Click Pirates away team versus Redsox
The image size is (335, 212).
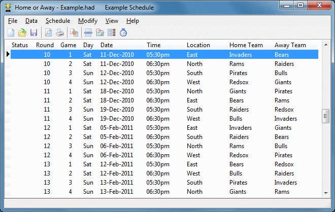(284, 155)
